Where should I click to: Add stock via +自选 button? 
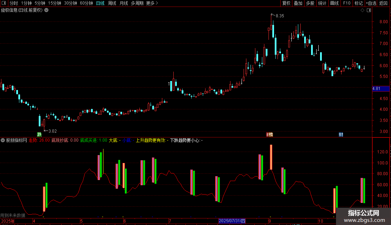point(371,3)
